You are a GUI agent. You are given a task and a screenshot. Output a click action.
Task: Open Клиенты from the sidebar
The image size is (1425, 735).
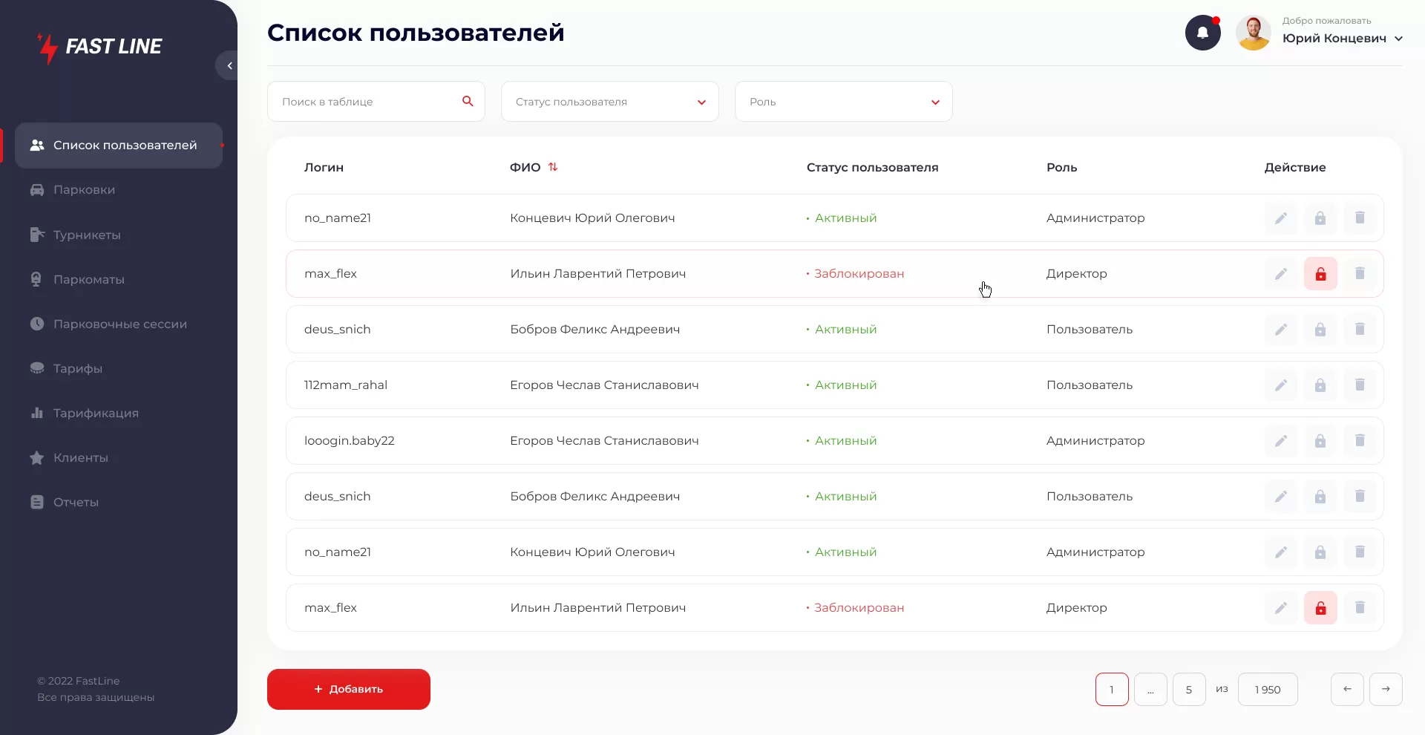[80, 457]
